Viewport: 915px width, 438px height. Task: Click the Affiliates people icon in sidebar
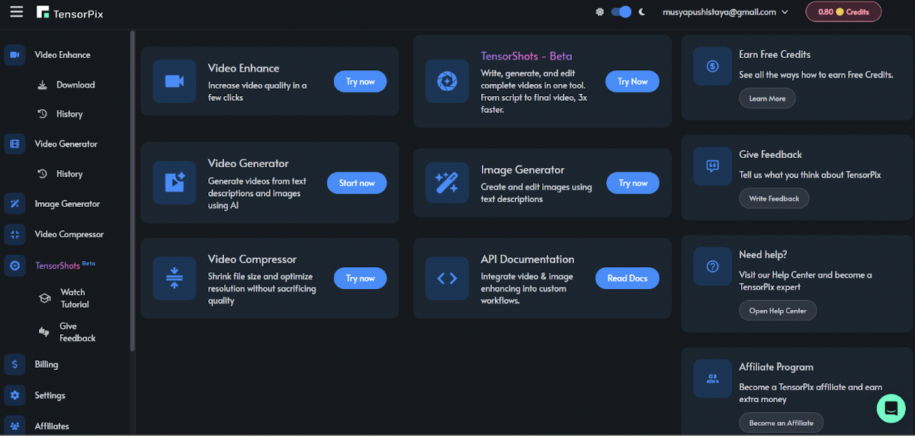point(14,426)
